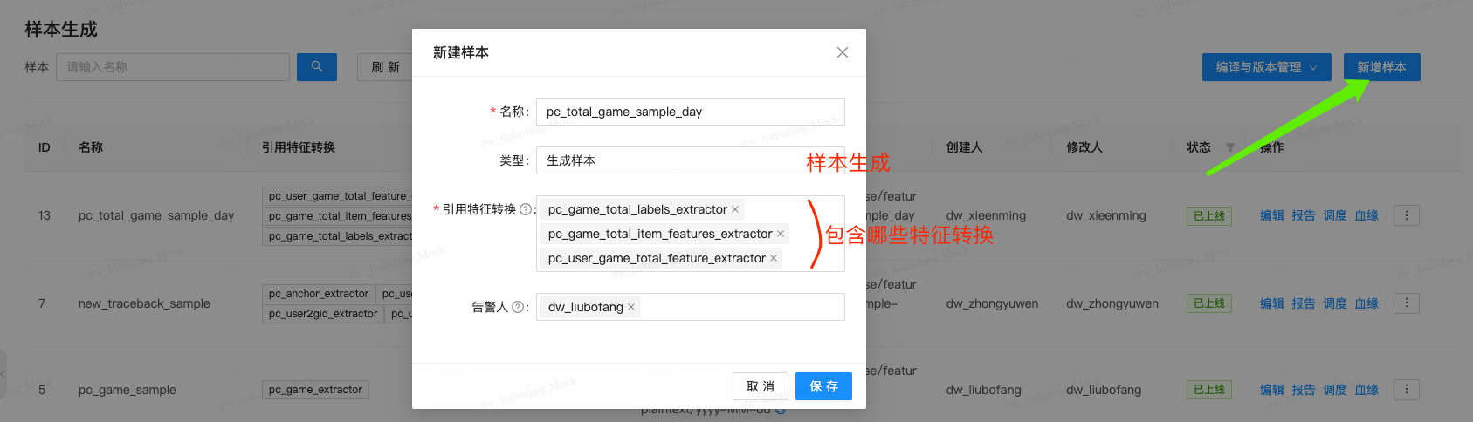The width and height of the screenshot is (1473, 422).
Task: Click the 新增样本 button
Action: pyautogui.click(x=1381, y=67)
